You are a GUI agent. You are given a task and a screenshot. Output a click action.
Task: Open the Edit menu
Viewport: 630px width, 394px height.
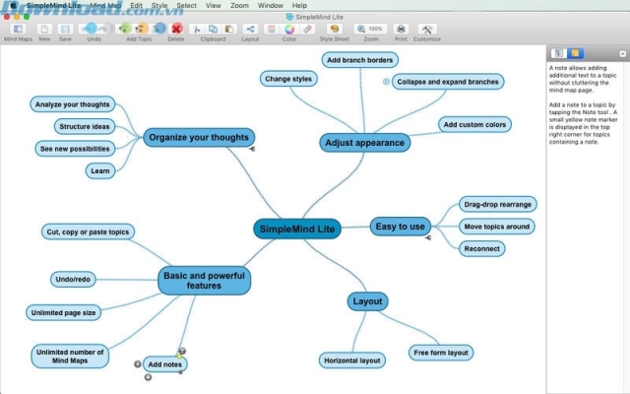pyautogui.click(x=136, y=5)
